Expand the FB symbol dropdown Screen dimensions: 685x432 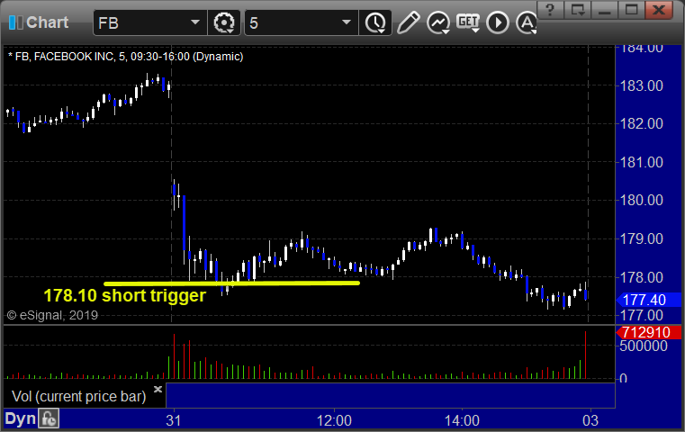[194, 22]
